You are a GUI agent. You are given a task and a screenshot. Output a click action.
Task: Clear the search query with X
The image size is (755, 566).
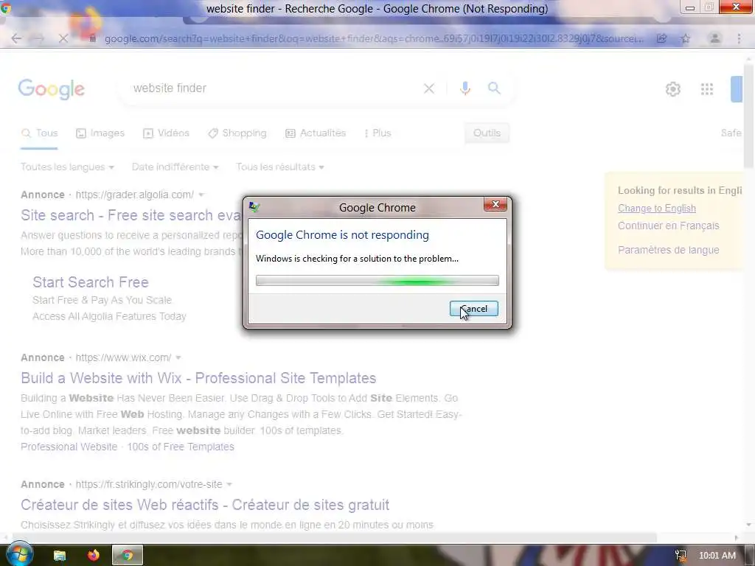tap(429, 88)
